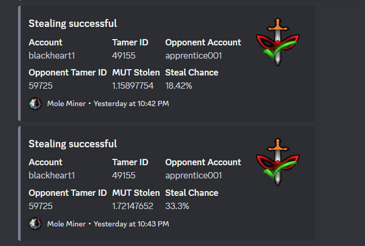Click MUT Stolen value 1.15897754
Image resolution: width=365 pixels, height=246 pixels.
pyautogui.click(x=133, y=86)
